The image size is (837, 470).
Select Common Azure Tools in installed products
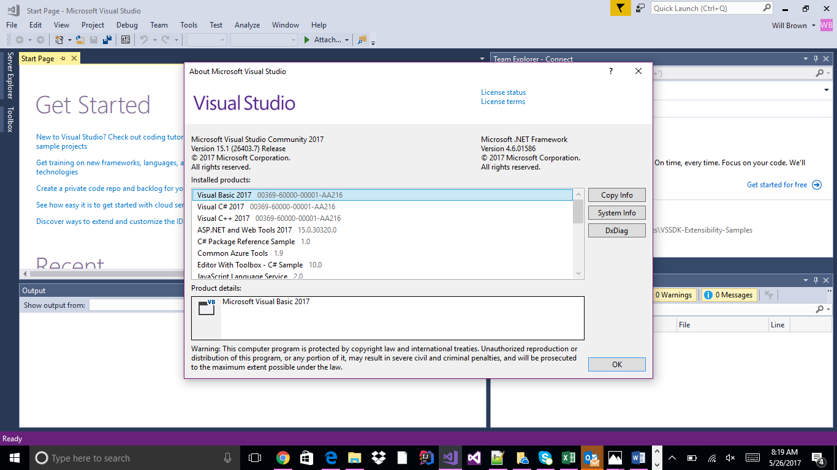point(382,253)
